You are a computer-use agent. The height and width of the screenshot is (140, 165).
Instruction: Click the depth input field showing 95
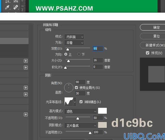pyautogui.click(x=98, y=48)
